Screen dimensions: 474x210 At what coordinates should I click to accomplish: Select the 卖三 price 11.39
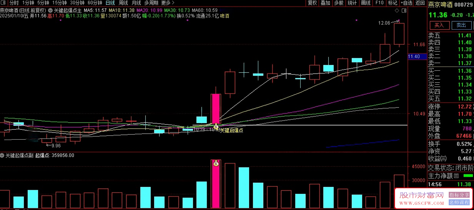pos(465,49)
